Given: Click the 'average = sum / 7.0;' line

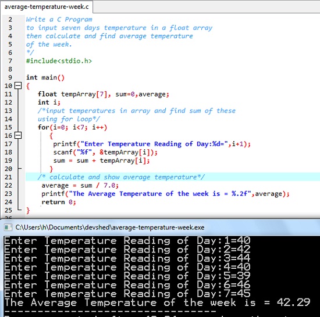Looking at the screenshot, I should click(x=80, y=185).
